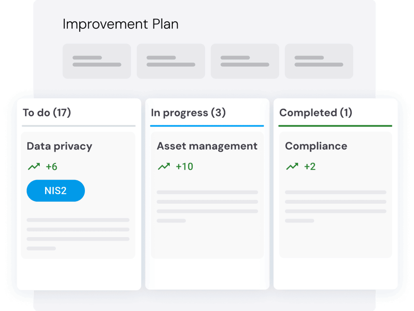The image size is (414, 311).
Task: Click the fourth placeholder summary card
Action: coord(319,61)
